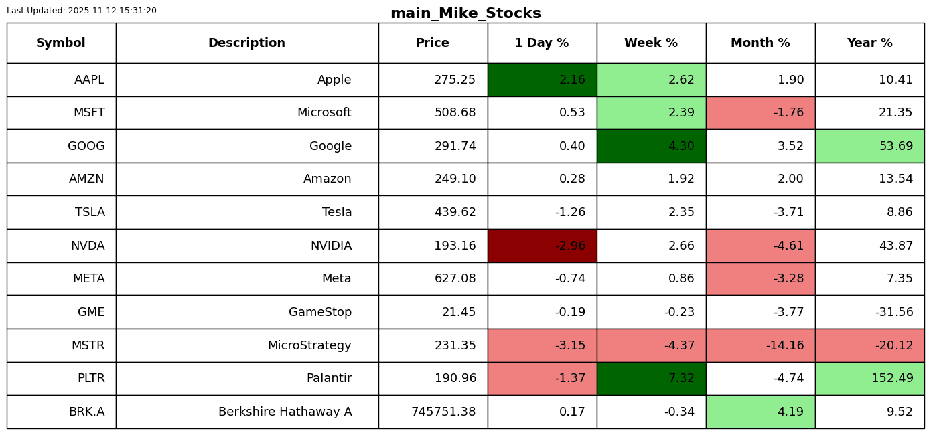Image resolution: width=931 pixels, height=435 pixels.
Task: Click the Description column header
Action: (246, 43)
